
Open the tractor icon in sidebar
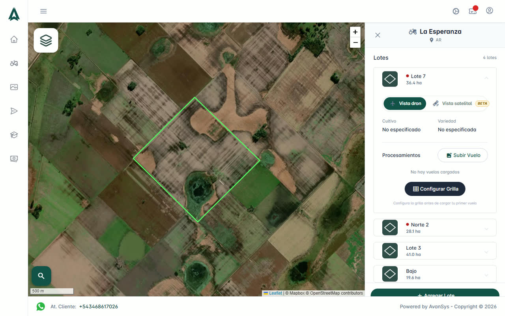point(14,63)
